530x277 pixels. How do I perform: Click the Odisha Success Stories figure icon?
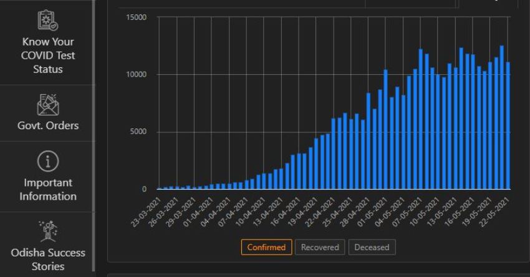[x=48, y=231]
